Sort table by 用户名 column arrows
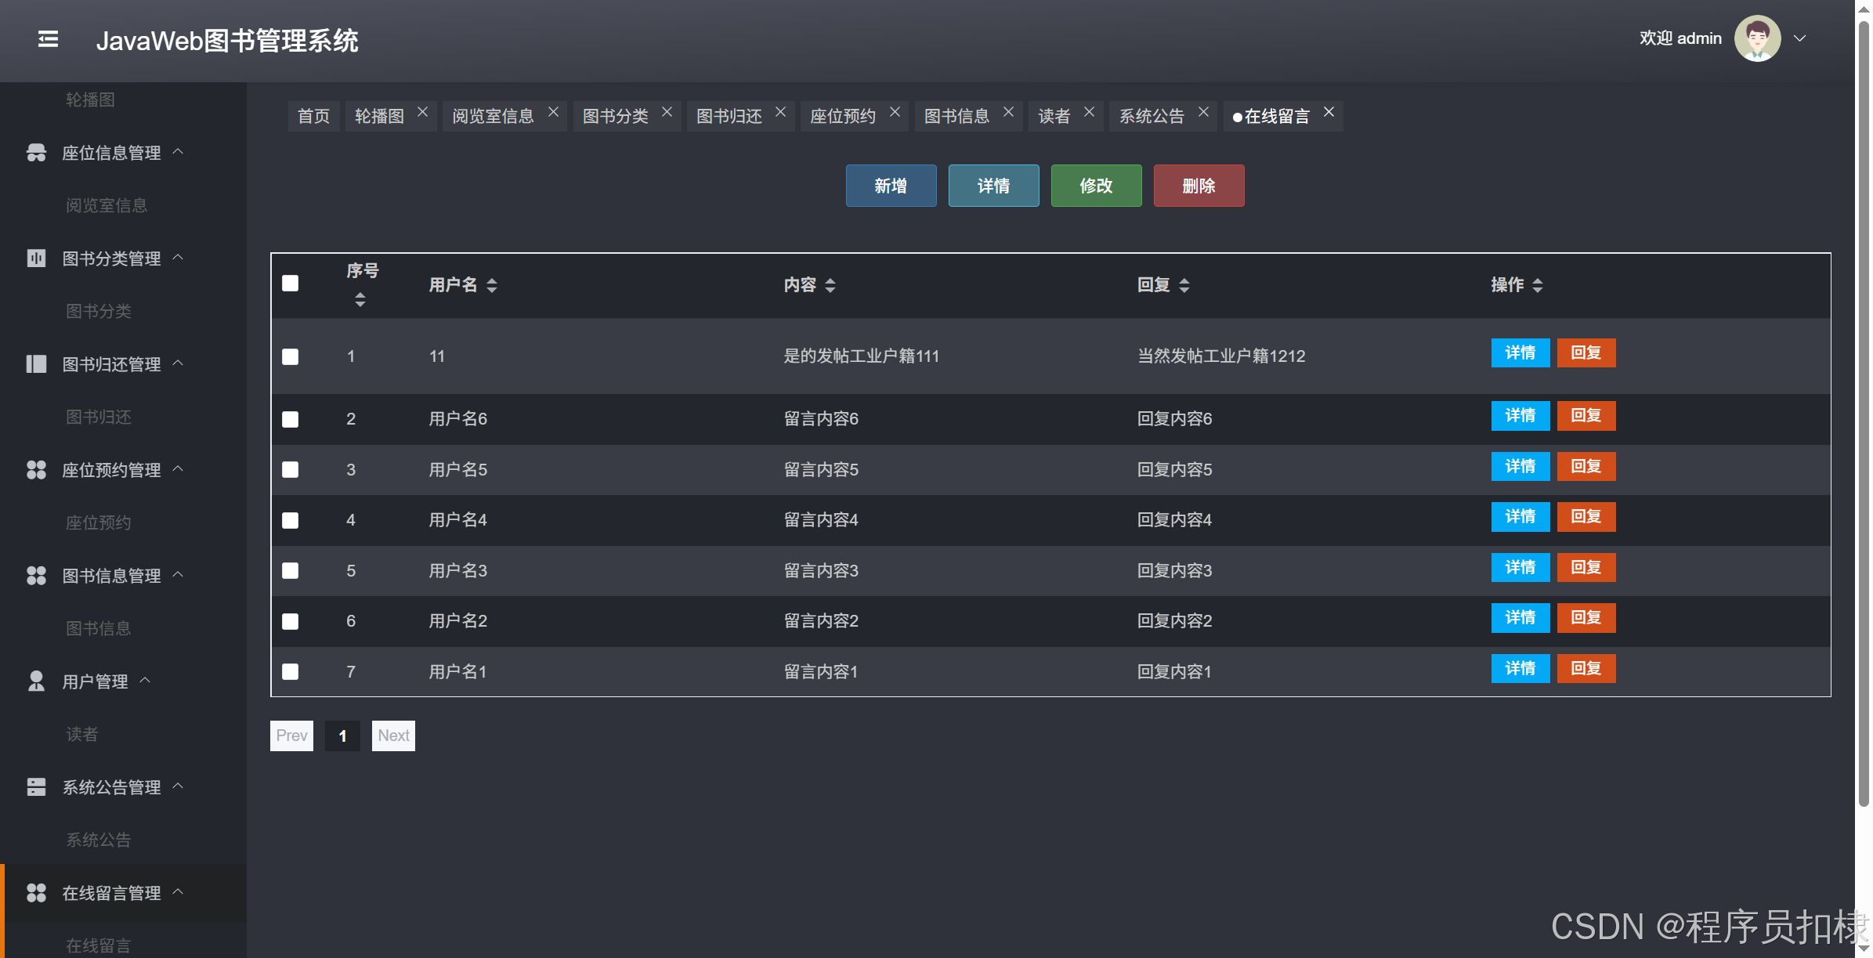The width and height of the screenshot is (1873, 958). pyautogui.click(x=492, y=285)
